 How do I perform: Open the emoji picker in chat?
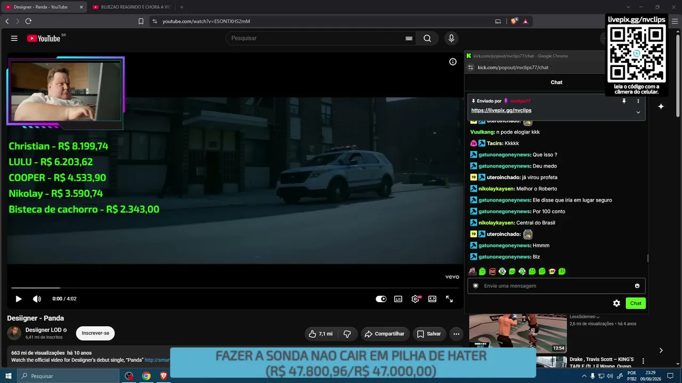point(637,286)
